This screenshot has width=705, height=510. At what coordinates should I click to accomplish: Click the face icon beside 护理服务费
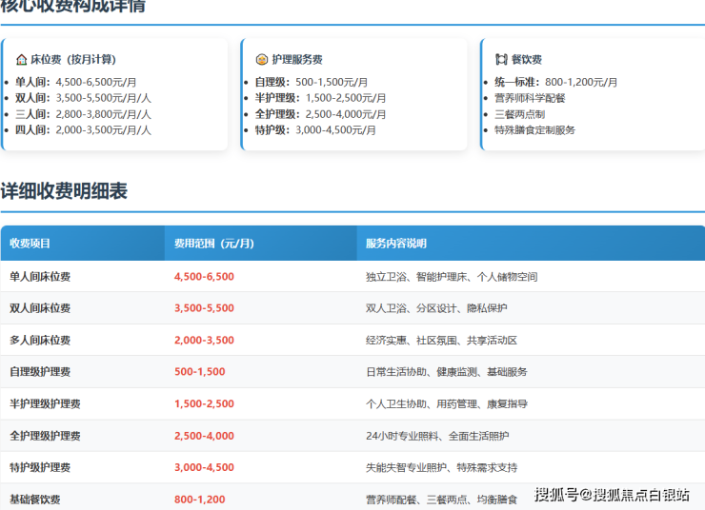tap(262, 59)
